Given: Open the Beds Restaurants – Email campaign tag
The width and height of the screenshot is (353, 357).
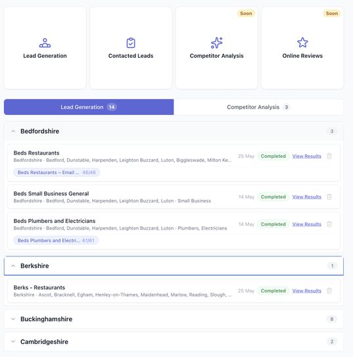Looking at the screenshot, I should [x=57, y=172].
